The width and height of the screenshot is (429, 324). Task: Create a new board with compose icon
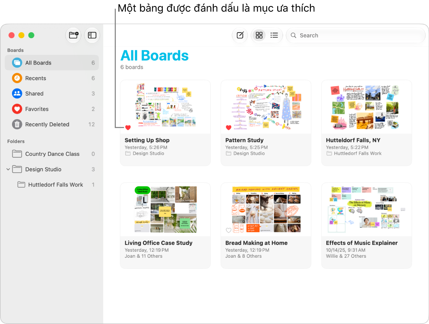point(240,35)
